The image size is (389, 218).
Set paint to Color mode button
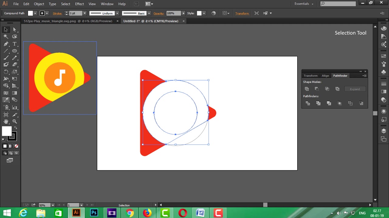point(5,146)
